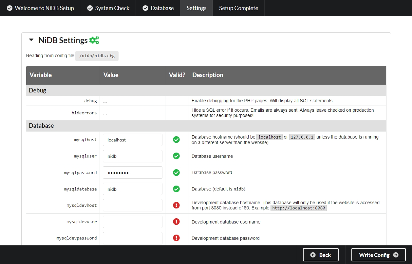Click into the mysqldevhost input box
Viewport: 412px width, 264px height.
[x=132, y=205]
